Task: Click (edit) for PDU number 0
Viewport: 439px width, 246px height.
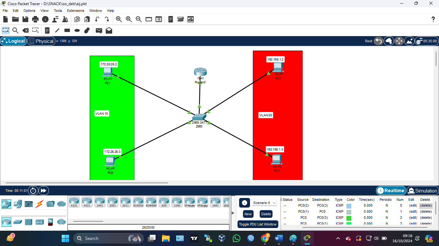Action: point(413,206)
